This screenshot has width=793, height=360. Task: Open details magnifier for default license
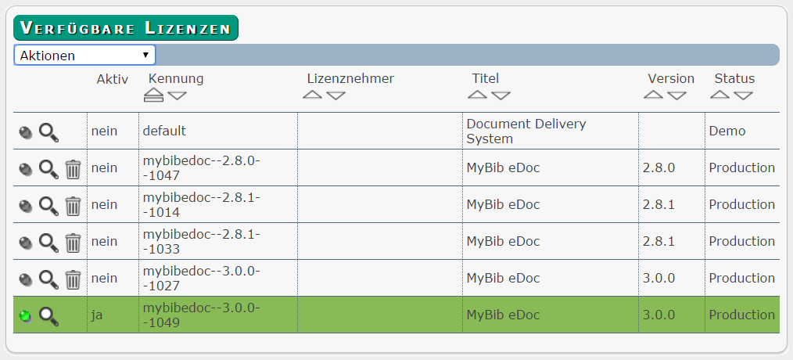tap(49, 133)
